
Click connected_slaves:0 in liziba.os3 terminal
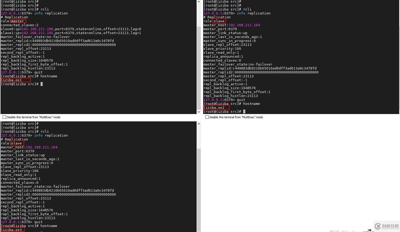20,183
